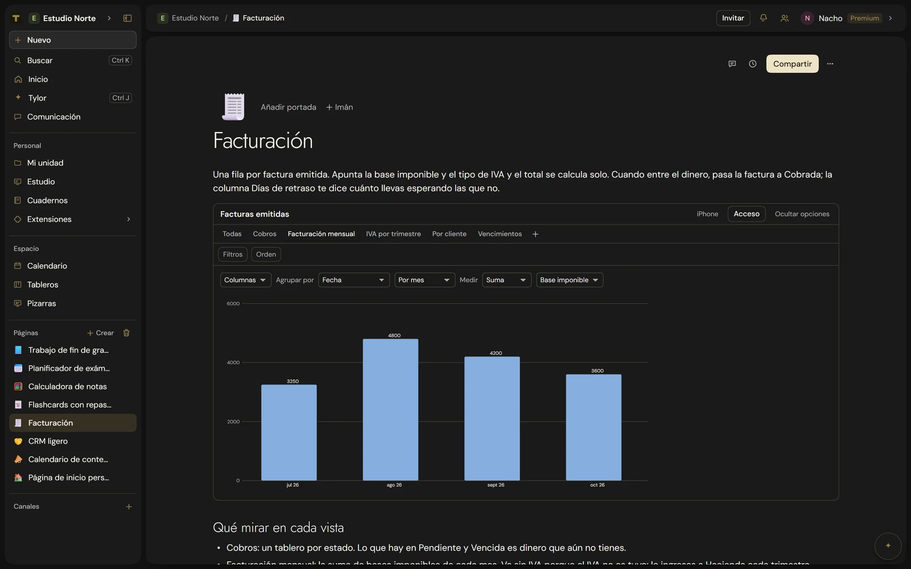Add a new view tab with plus
The image size is (911, 569).
[x=535, y=234]
